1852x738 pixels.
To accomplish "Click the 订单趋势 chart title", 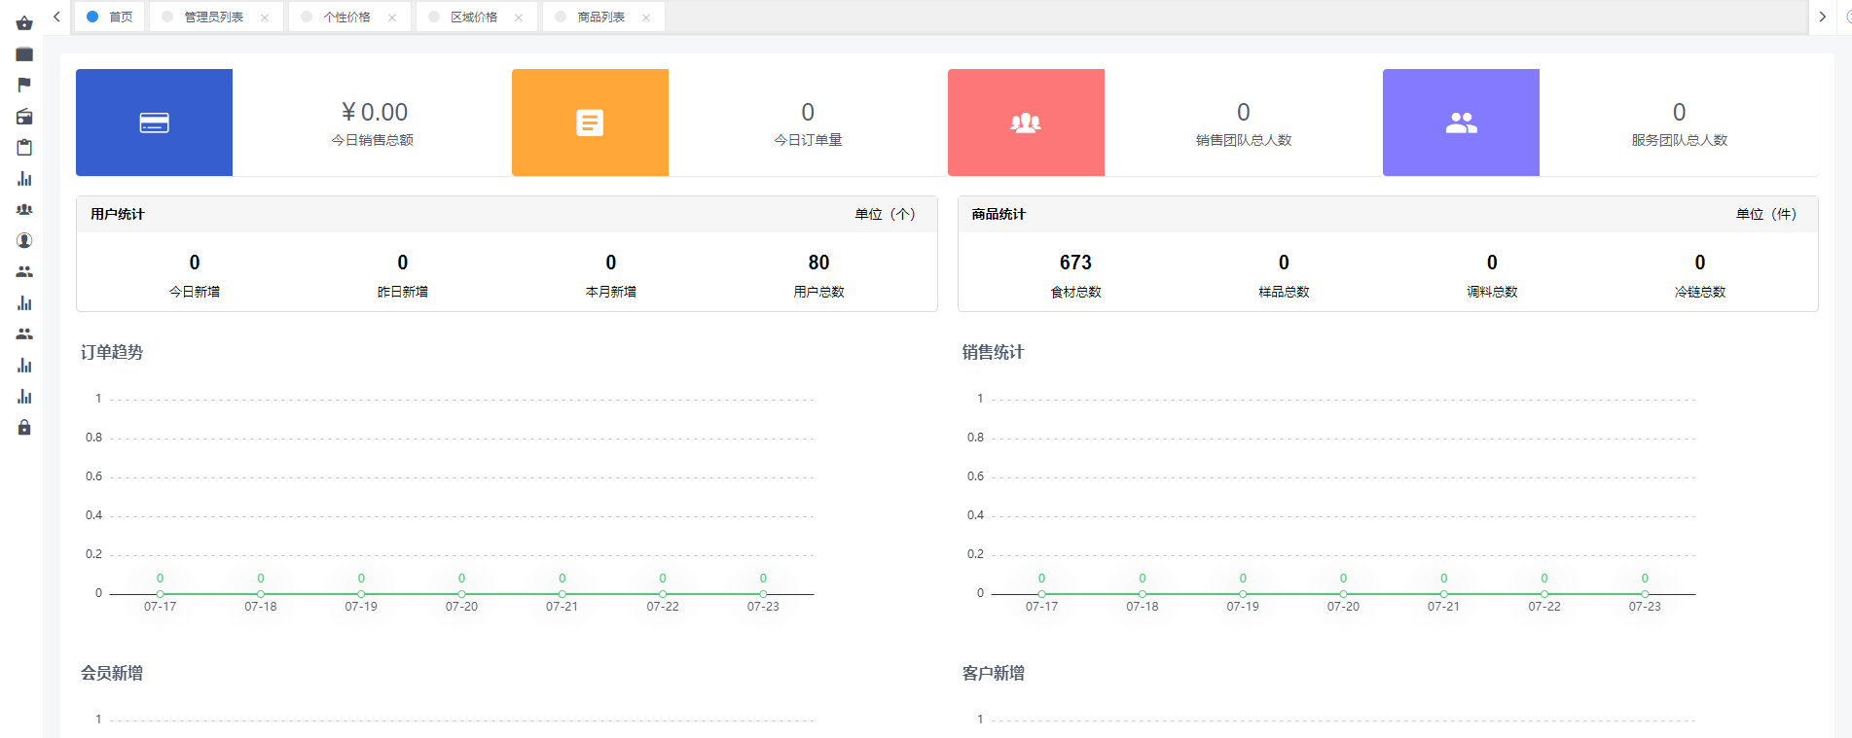I will click(x=112, y=352).
